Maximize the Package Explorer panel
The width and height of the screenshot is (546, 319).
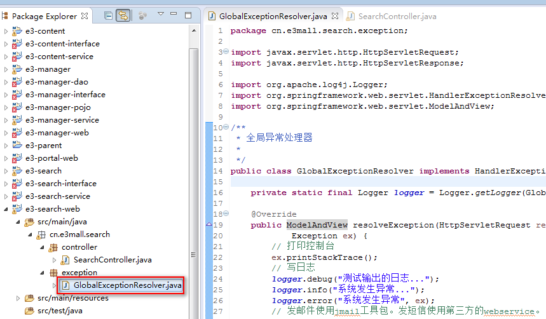(x=188, y=15)
